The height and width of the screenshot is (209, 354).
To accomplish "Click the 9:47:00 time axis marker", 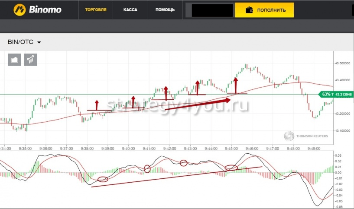I will click(273, 148).
